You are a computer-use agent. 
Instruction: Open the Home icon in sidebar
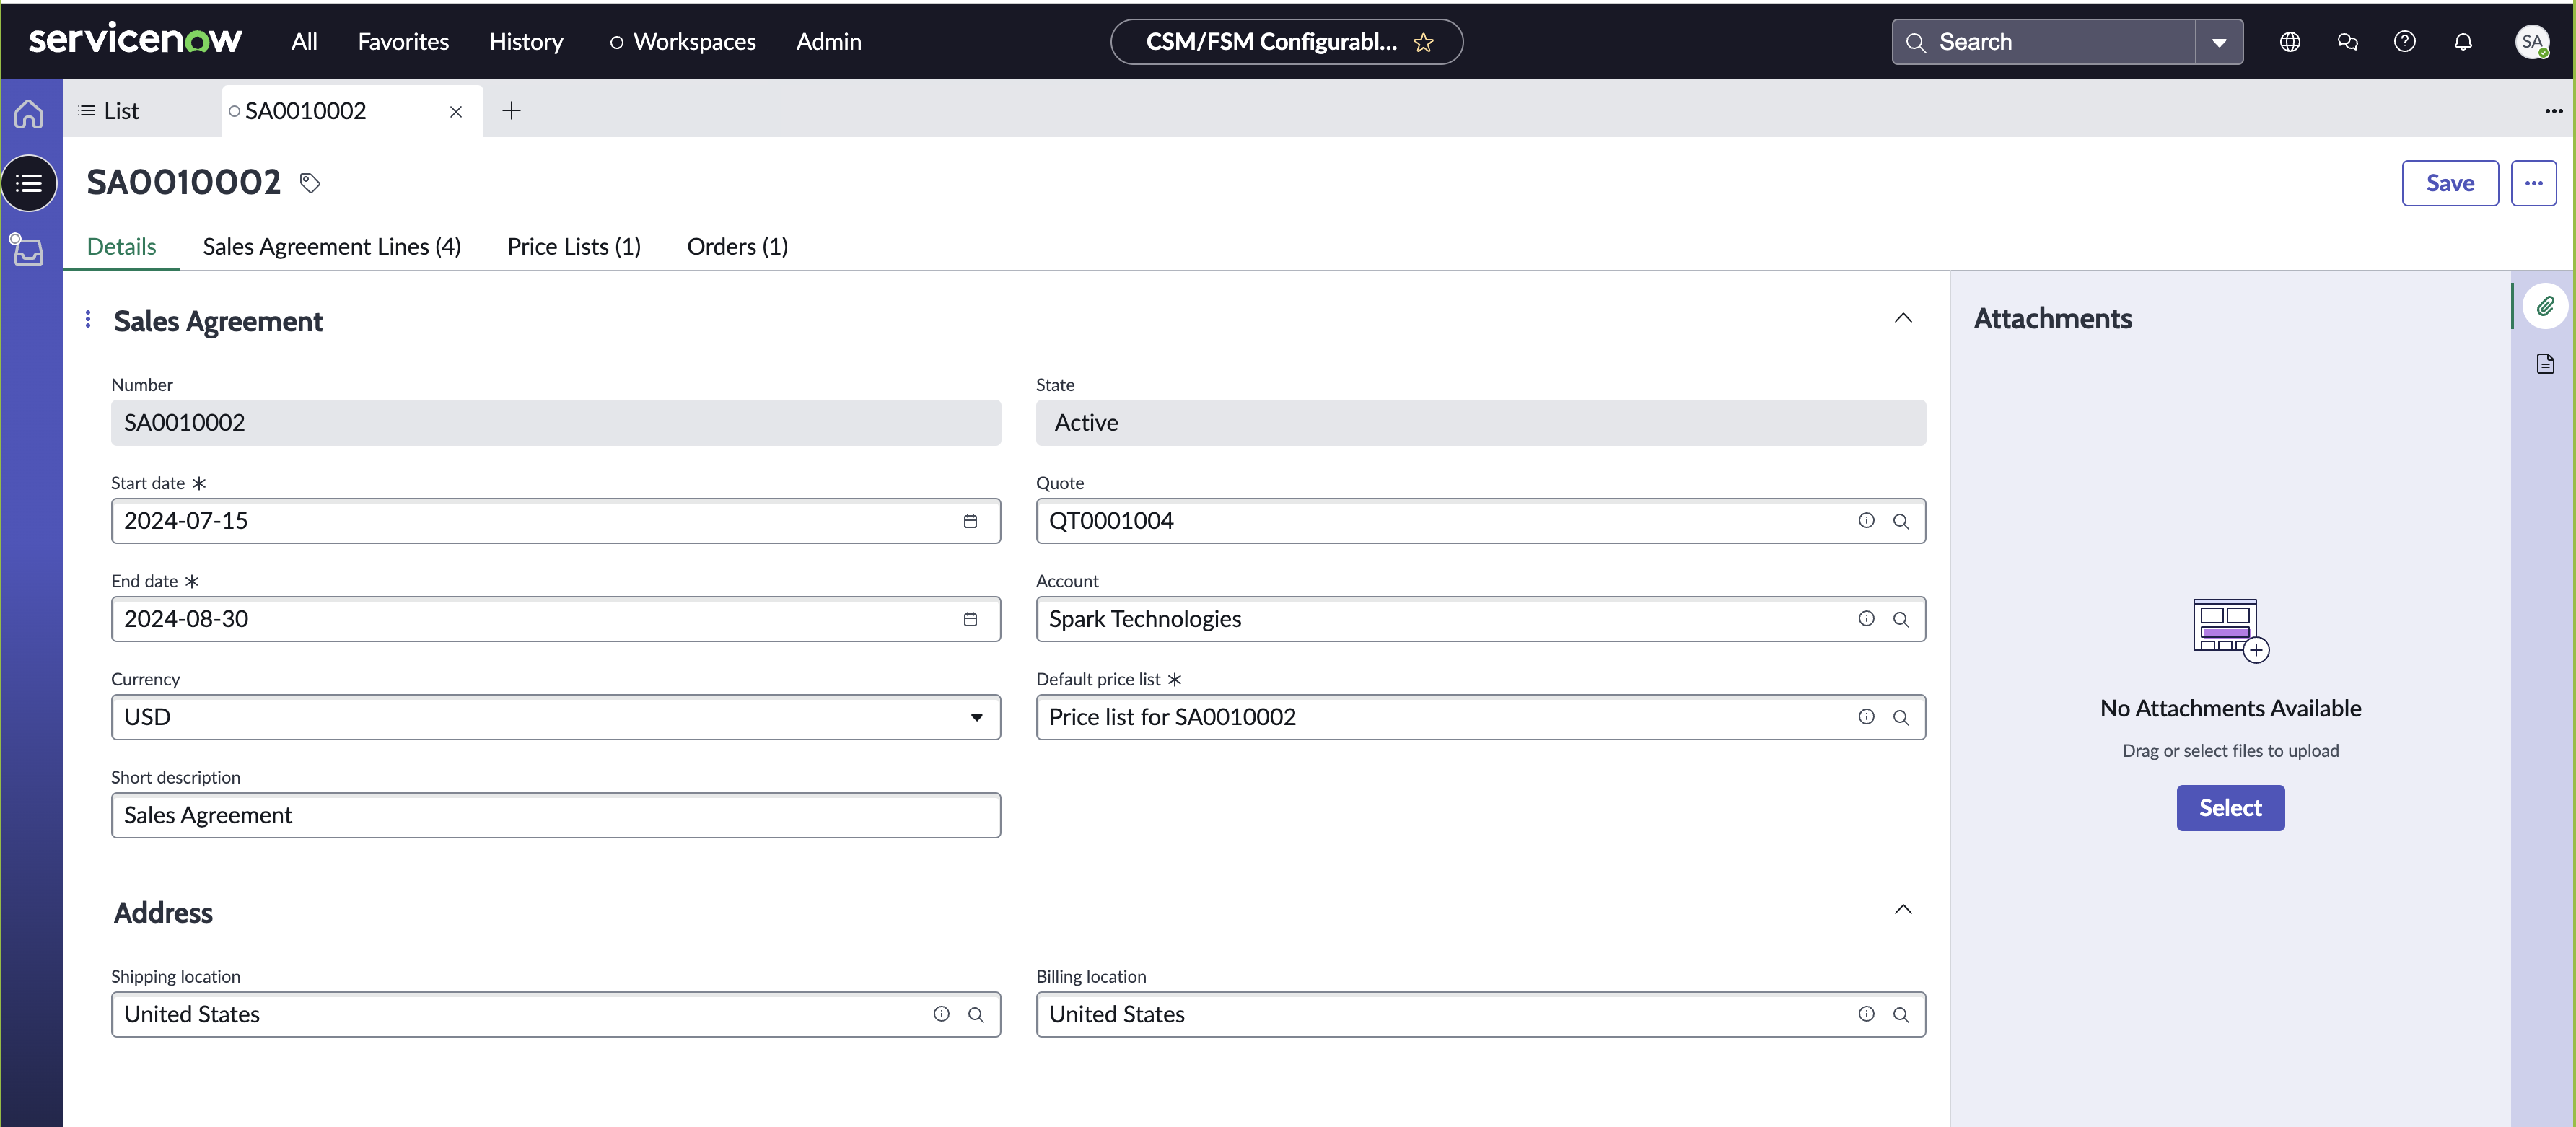[x=29, y=114]
